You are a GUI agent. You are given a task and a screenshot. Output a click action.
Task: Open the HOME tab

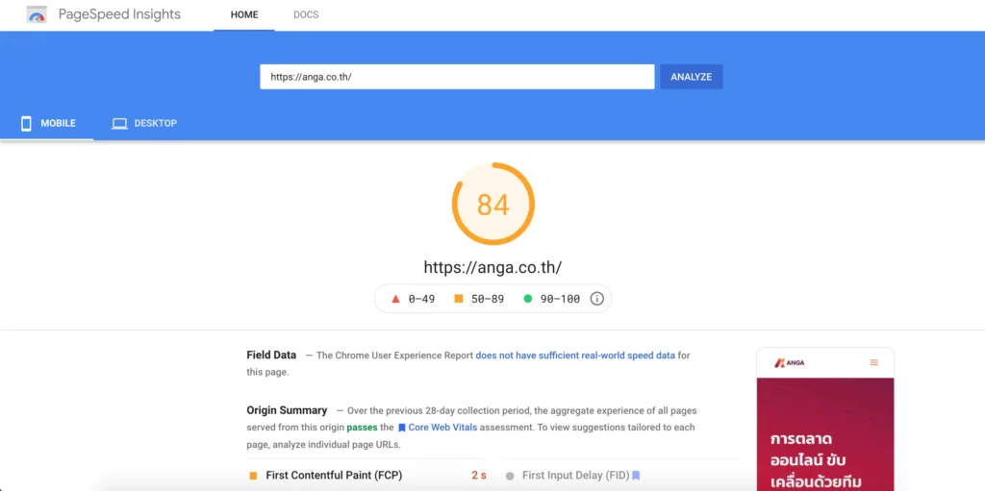coord(244,15)
